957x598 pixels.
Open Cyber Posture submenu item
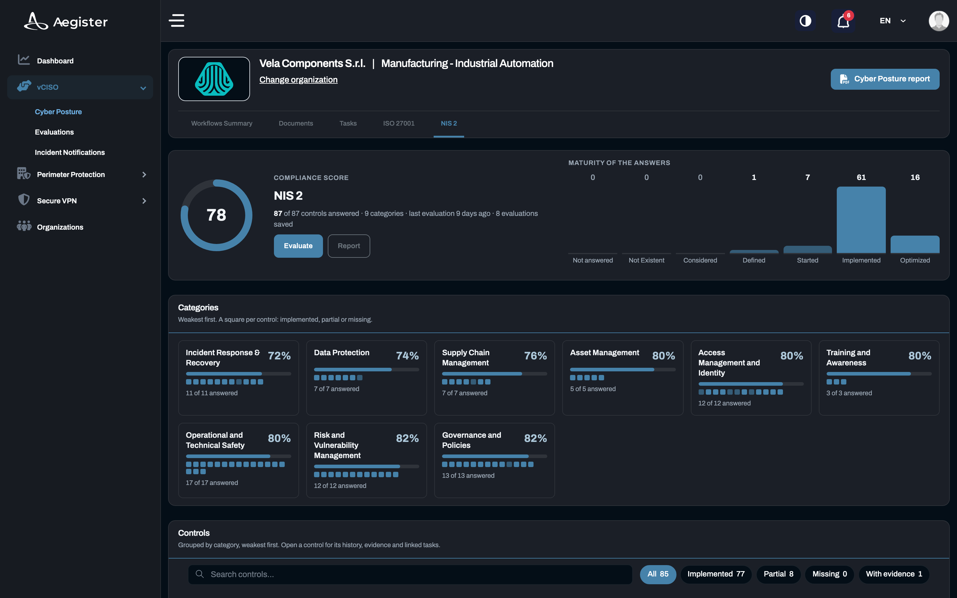click(58, 112)
